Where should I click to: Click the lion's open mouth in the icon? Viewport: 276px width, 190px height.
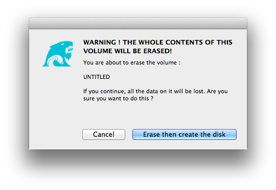tap(70, 49)
